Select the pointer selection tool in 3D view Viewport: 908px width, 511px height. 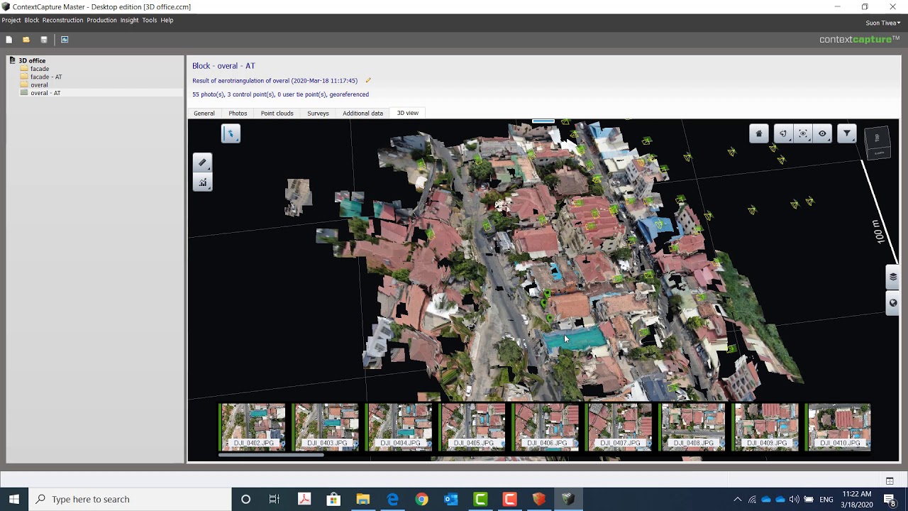tap(231, 133)
